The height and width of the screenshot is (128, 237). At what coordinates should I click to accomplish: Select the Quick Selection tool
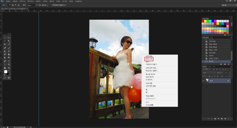[9, 41]
